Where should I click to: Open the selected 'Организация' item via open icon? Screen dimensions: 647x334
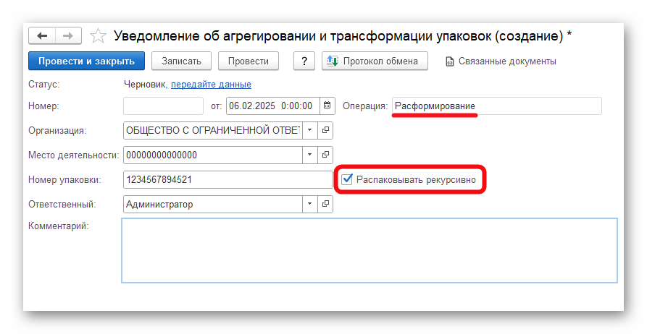coord(325,131)
